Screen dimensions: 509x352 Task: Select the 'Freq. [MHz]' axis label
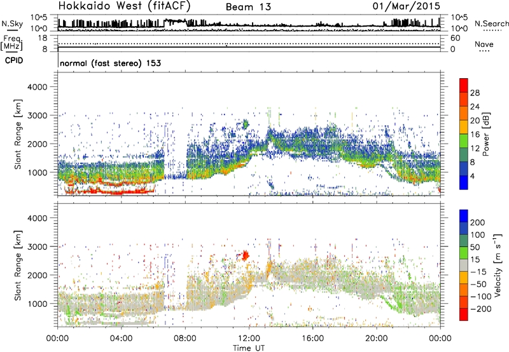click(x=12, y=43)
